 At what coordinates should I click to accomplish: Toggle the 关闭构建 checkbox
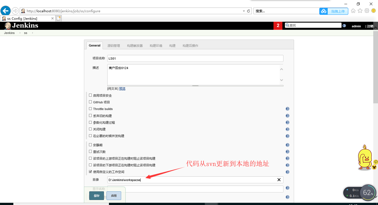[x=90, y=129]
